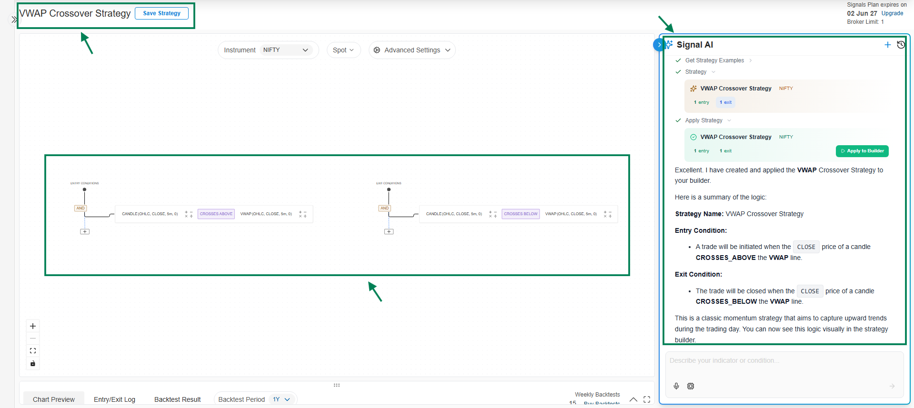This screenshot has width=914, height=408.
Task: Switch to the Backtest Result tab
Action: (177, 399)
